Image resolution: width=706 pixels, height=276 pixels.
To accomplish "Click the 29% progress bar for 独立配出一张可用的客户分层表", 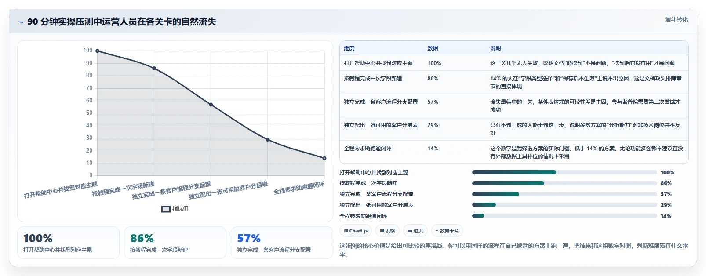I will pos(564,205).
